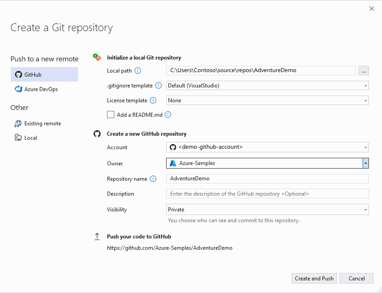
Task: Select the Local option under Other
Action: (30, 138)
